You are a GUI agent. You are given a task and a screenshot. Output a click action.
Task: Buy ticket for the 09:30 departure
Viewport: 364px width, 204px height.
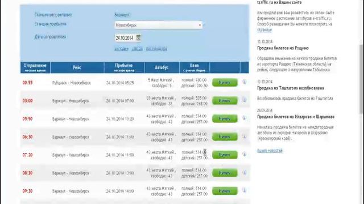(225, 191)
